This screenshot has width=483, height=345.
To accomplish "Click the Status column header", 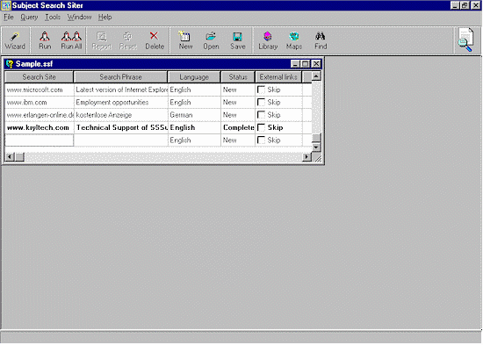I will (238, 77).
